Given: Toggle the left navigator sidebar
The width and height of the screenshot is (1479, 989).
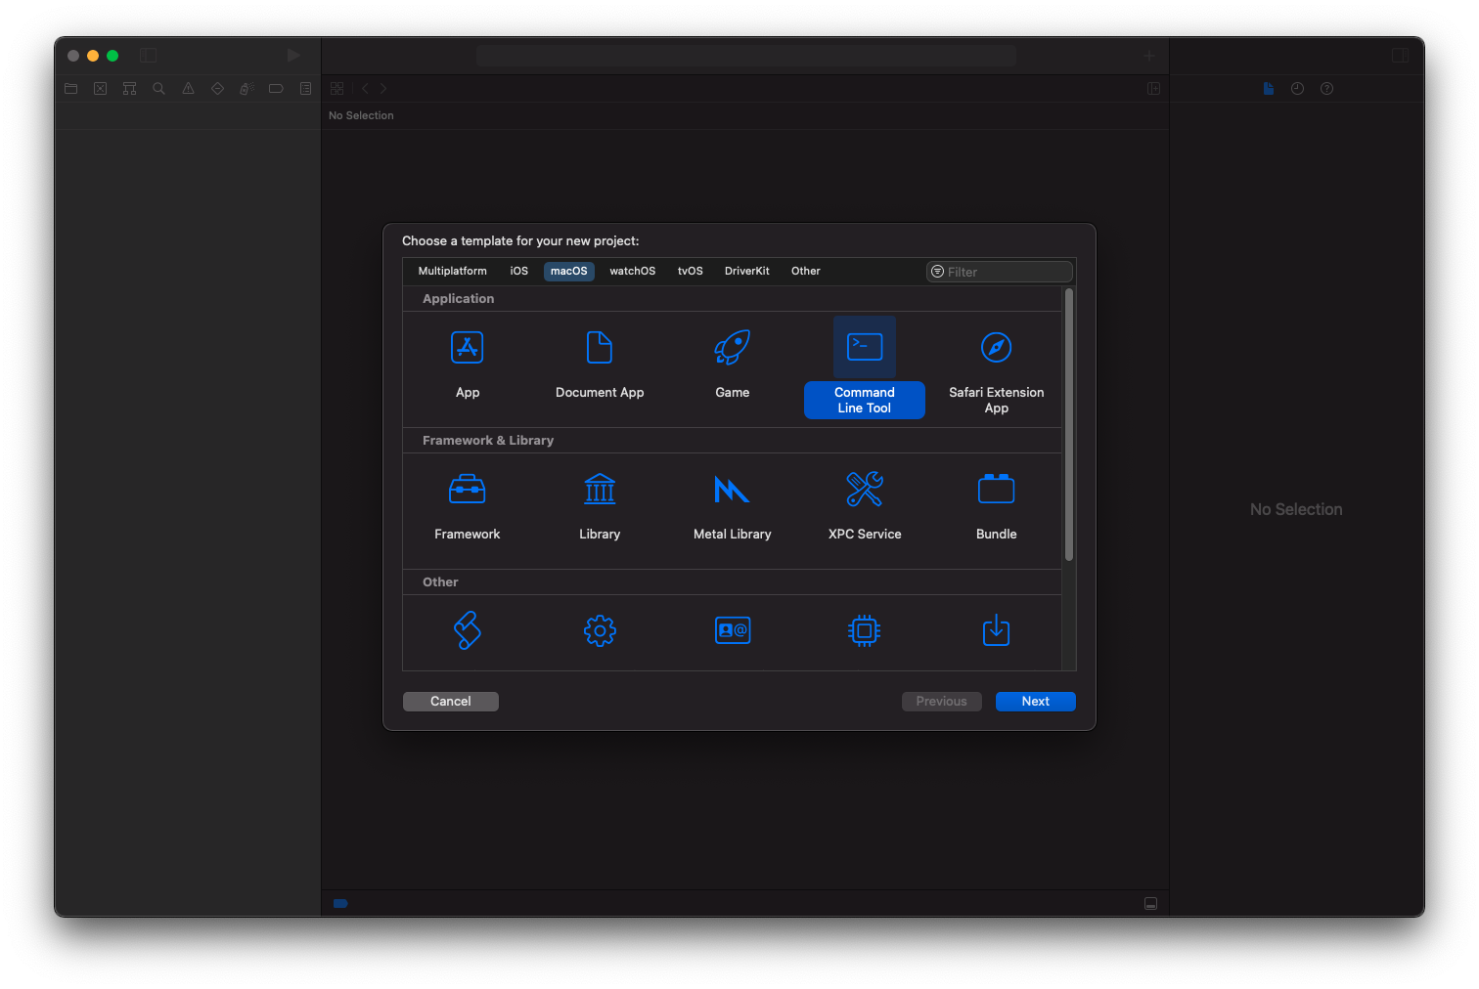Looking at the screenshot, I should click(x=149, y=56).
